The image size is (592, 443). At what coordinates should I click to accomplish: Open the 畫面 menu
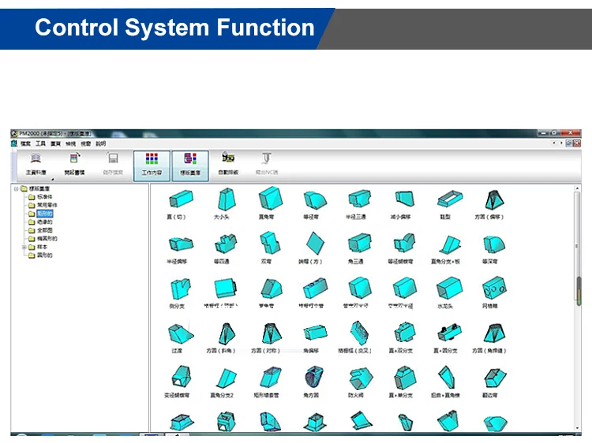[x=55, y=143]
